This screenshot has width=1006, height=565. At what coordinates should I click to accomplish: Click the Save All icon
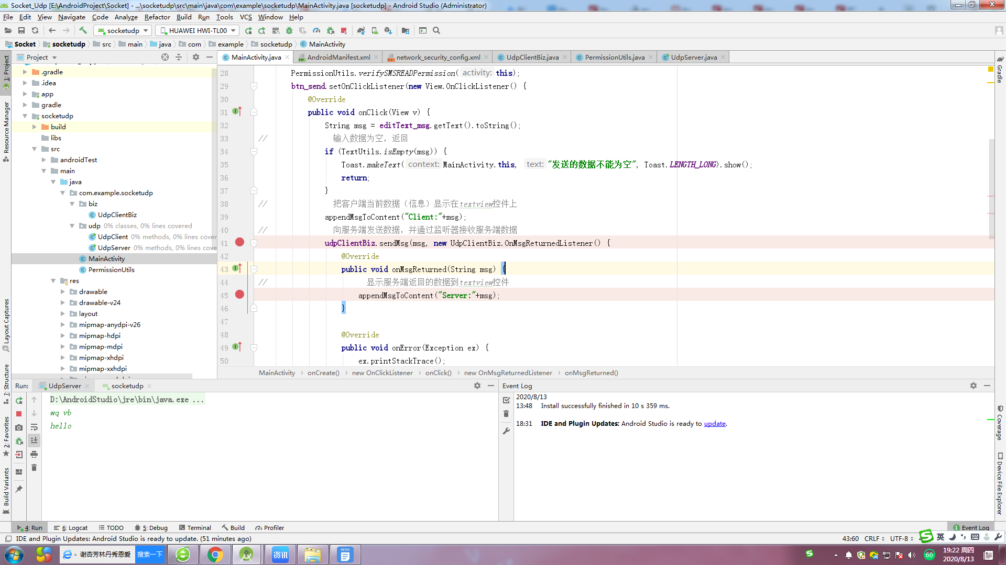[21, 30]
